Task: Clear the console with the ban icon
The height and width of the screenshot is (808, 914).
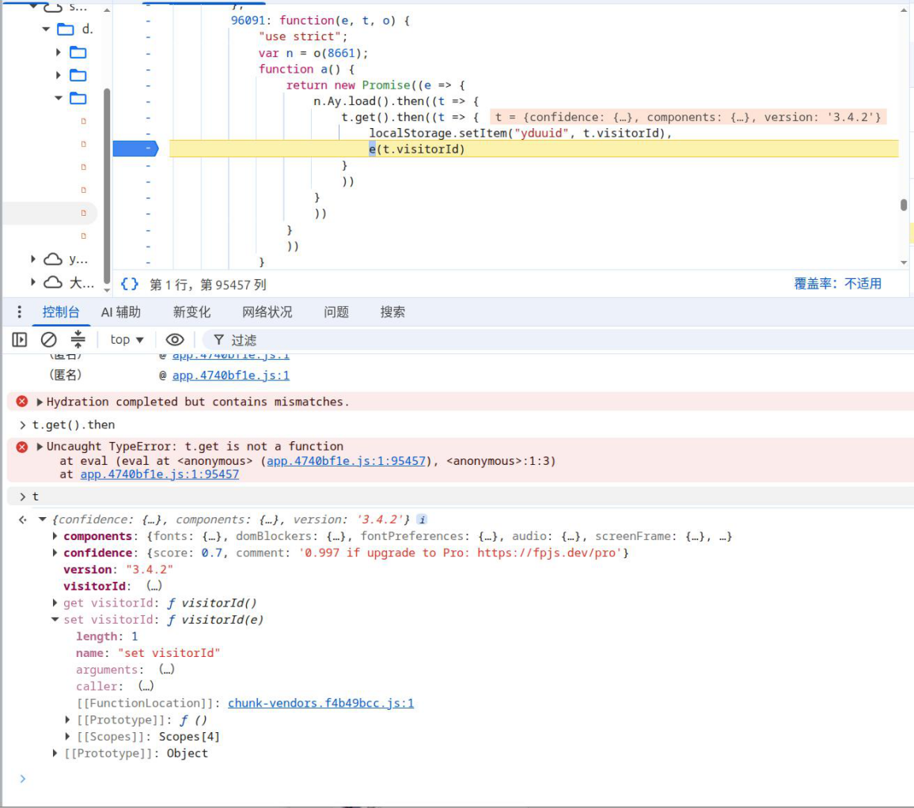Action: tap(49, 340)
